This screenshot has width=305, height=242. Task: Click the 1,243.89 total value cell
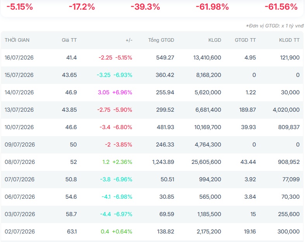tap(163, 162)
